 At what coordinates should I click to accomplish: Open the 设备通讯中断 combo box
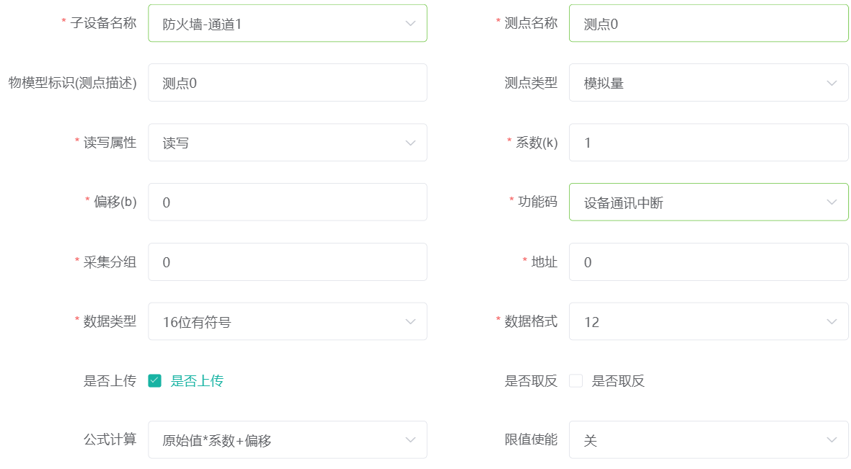click(x=708, y=202)
